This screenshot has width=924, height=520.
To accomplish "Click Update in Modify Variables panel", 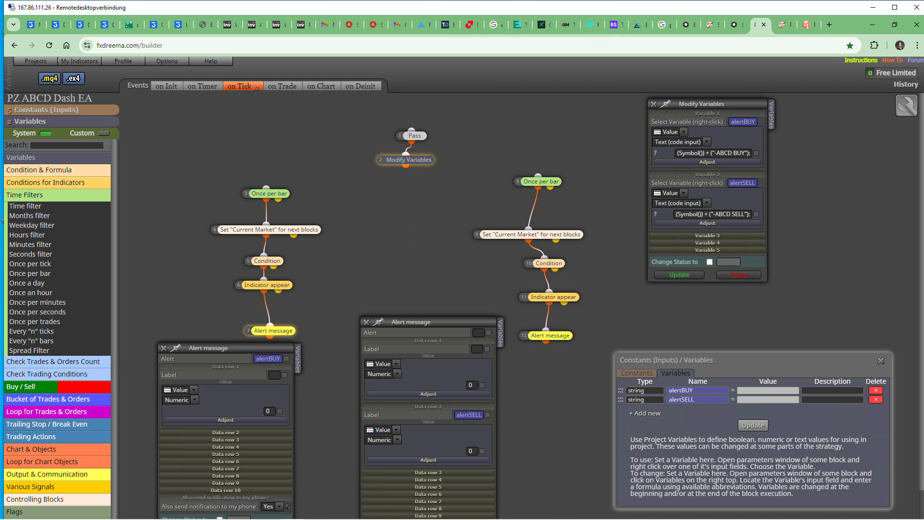I will tap(679, 275).
